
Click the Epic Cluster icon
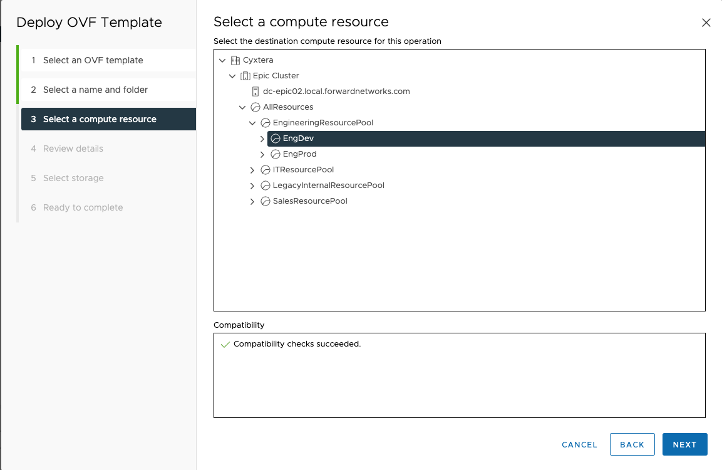tap(245, 76)
